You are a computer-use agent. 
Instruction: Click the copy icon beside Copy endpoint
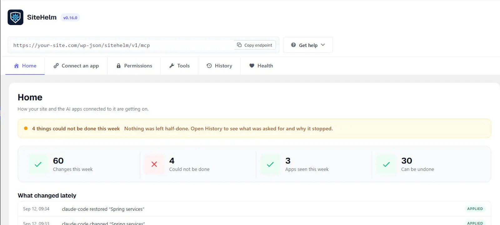(x=239, y=45)
